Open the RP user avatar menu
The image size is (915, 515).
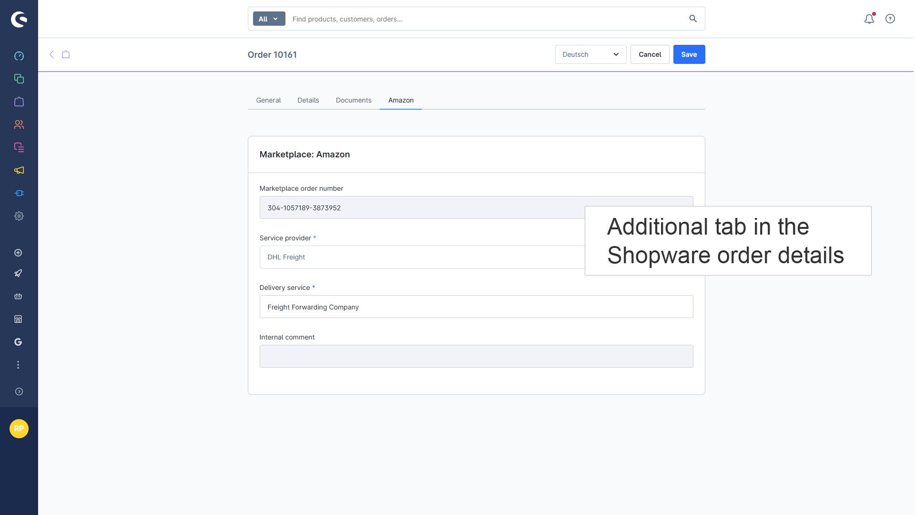point(19,429)
